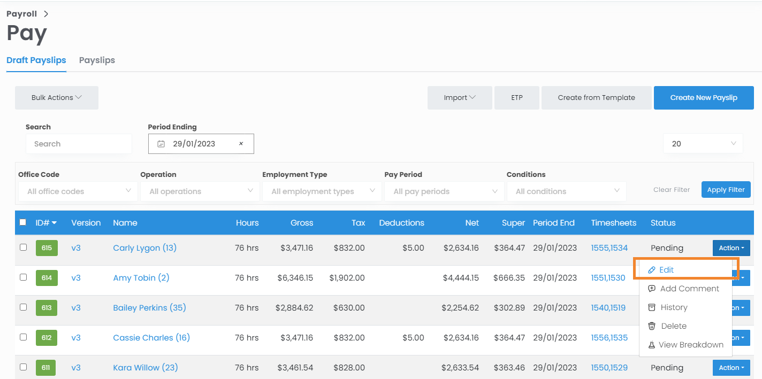Select the checkbox for payslip 613
The height and width of the screenshot is (379, 762).
(x=23, y=307)
